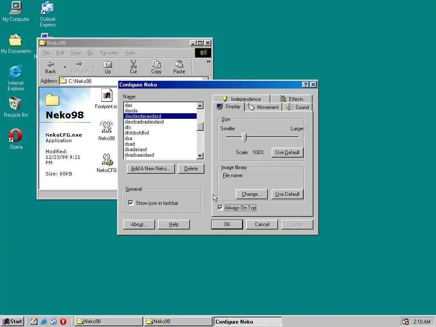Click Help button in Configure Neko
Image resolution: width=436 pixels, height=327 pixels.
(x=174, y=224)
